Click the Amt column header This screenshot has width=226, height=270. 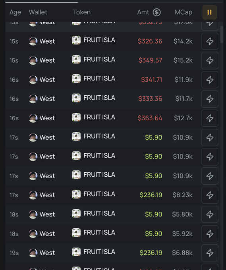click(x=143, y=12)
